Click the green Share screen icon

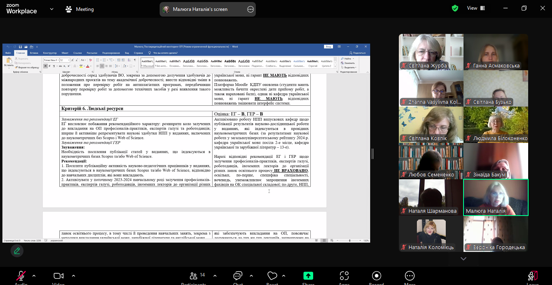pos(308,276)
